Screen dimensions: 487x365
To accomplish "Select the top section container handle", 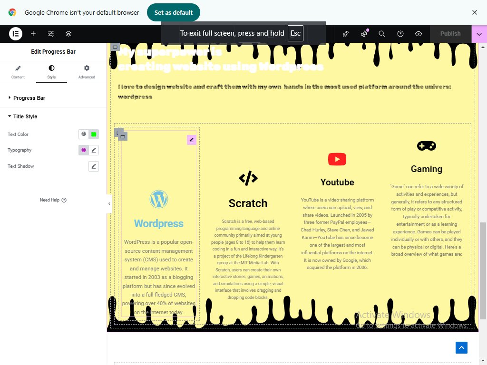I will (x=115, y=47).
